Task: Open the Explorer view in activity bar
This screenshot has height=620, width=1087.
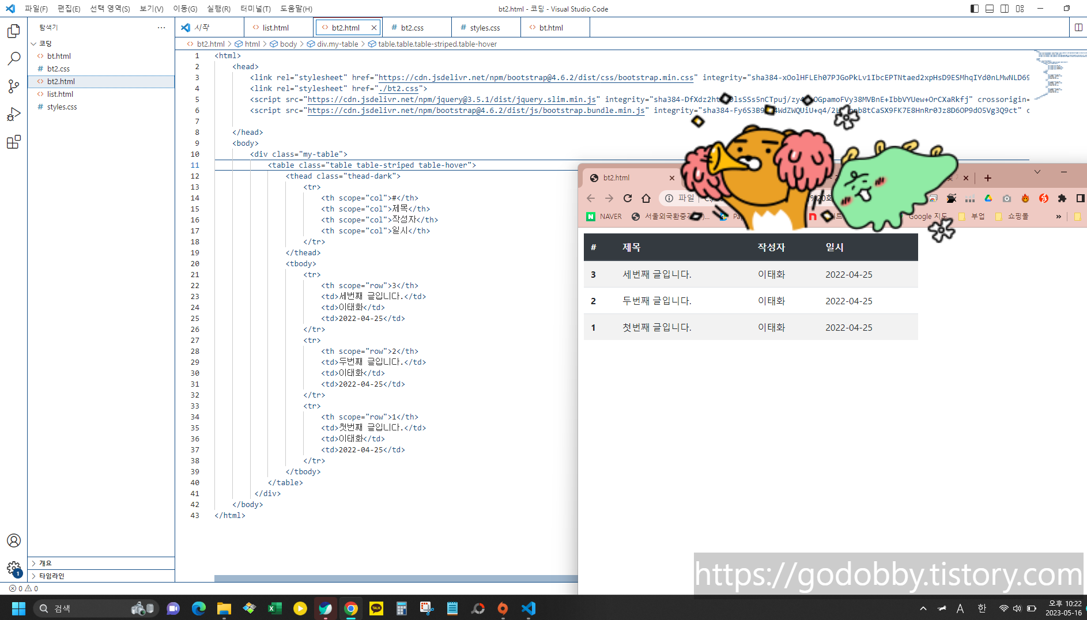Action: point(14,31)
